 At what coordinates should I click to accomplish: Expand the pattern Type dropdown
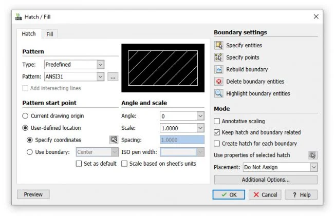(x=100, y=65)
